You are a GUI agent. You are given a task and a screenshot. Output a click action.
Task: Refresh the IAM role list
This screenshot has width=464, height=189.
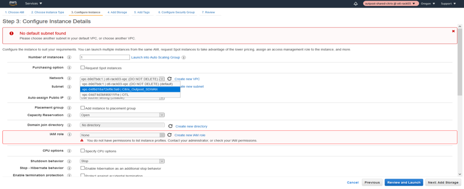tap(169, 135)
